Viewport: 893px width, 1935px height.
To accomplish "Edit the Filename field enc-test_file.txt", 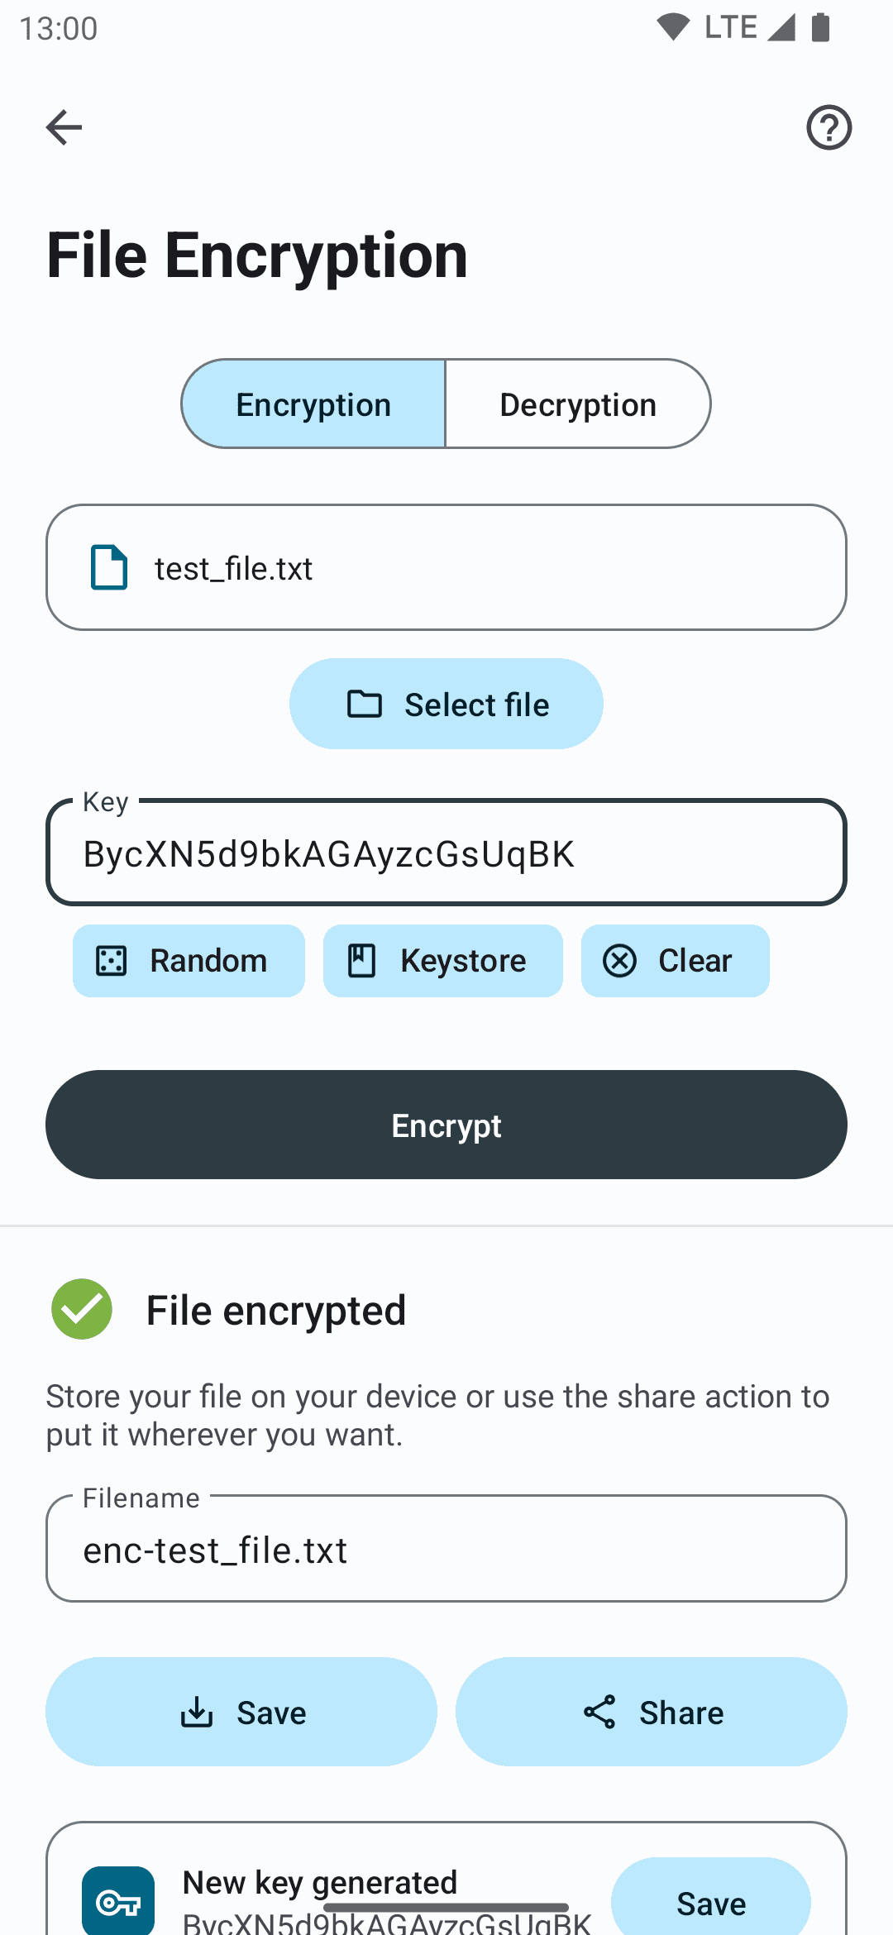I will 446,1550.
